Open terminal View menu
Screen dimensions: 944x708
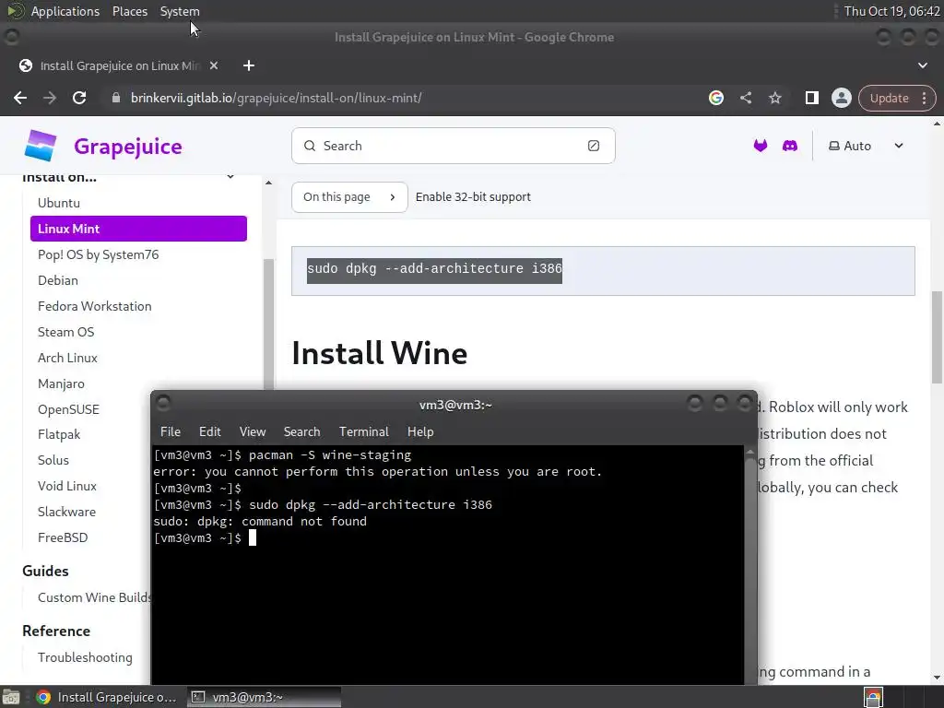[x=253, y=431]
